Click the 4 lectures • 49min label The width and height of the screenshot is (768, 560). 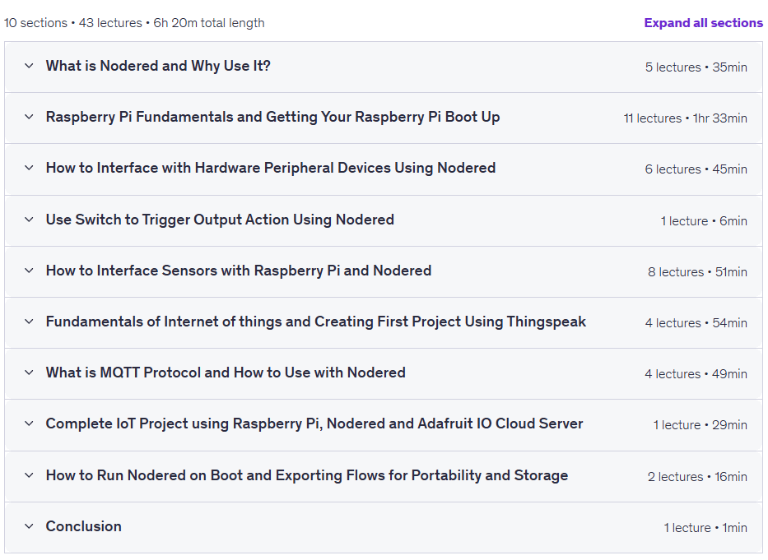click(696, 373)
